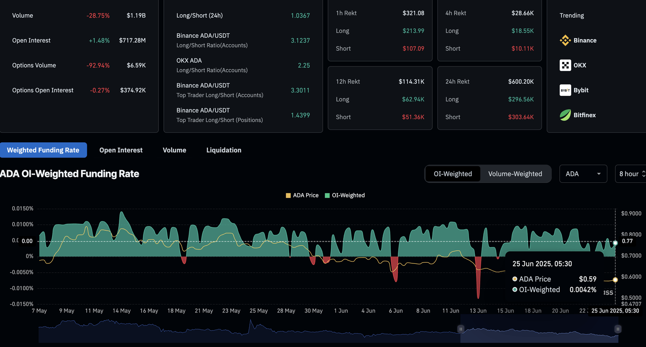This screenshot has height=347, width=646.
Task: Switch to Volume-Weighted funding rate
Action: 515,174
